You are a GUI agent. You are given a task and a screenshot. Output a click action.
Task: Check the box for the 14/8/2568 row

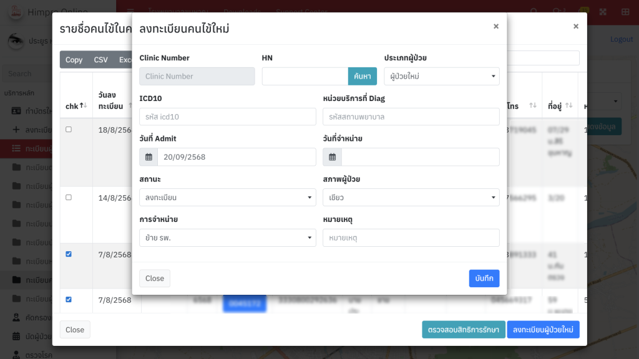tap(69, 198)
